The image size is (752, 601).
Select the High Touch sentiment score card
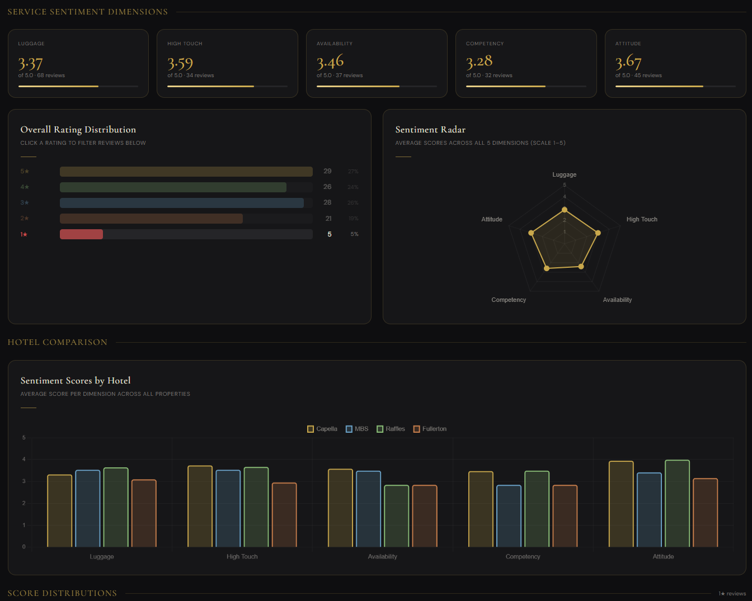227,63
